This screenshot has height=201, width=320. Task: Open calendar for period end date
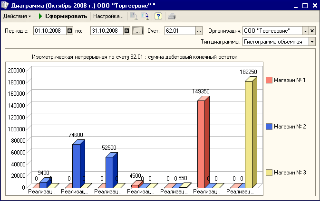pos(127,31)
